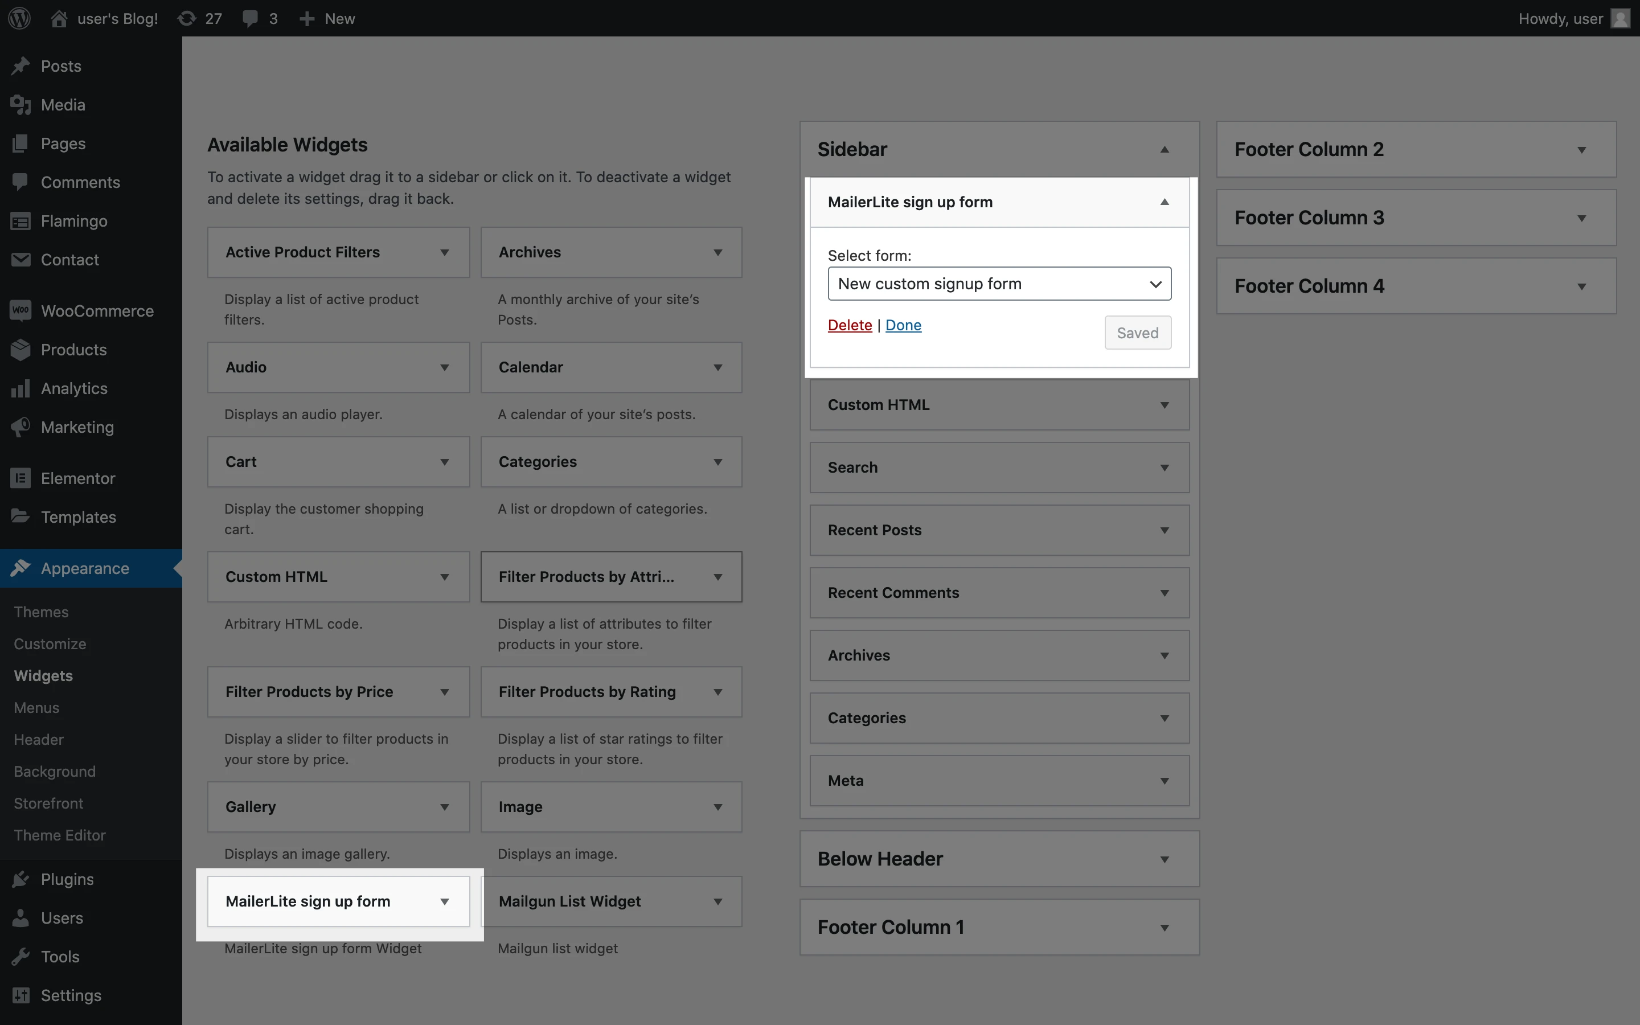Click the Saved button
Image resolution: width=1640 pixels, height=1025 pixels.
point(1137,333)
